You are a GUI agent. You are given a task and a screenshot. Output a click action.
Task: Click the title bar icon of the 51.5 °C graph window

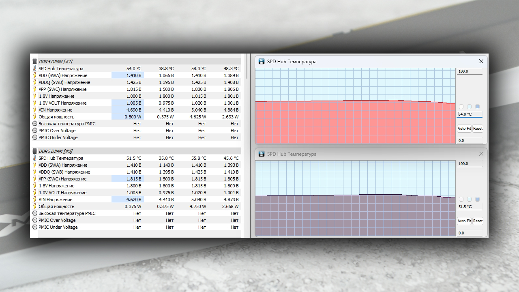(x=262, y=154)
